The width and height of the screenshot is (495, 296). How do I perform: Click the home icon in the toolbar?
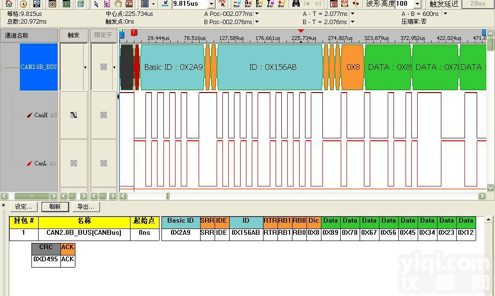click(8, 4)
